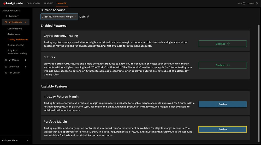The height and width of the screenshot is (145, 261).
Task: Click the Log out link
Action: point(251,3)
